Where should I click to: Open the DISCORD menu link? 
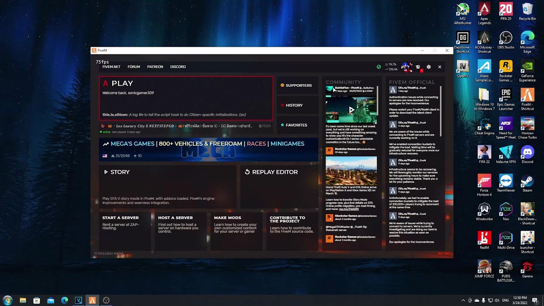coord(178,67)
